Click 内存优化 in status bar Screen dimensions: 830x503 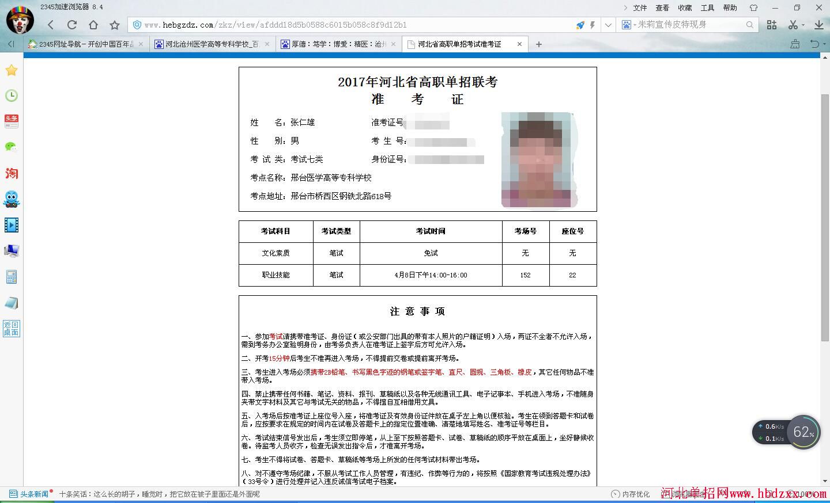tap(631, 494)
